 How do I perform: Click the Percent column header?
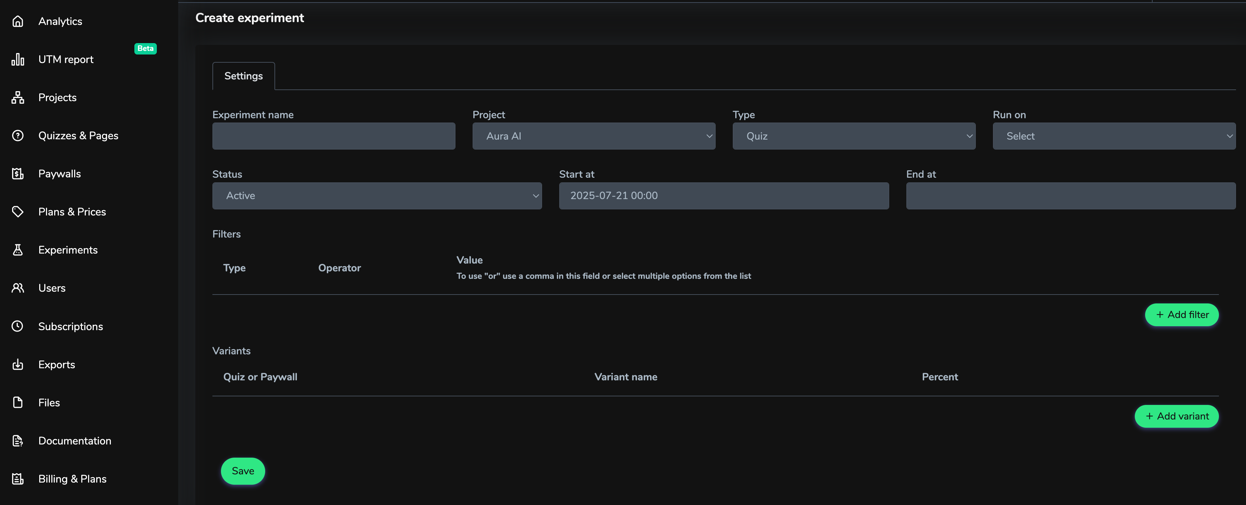tap(939, 377)
